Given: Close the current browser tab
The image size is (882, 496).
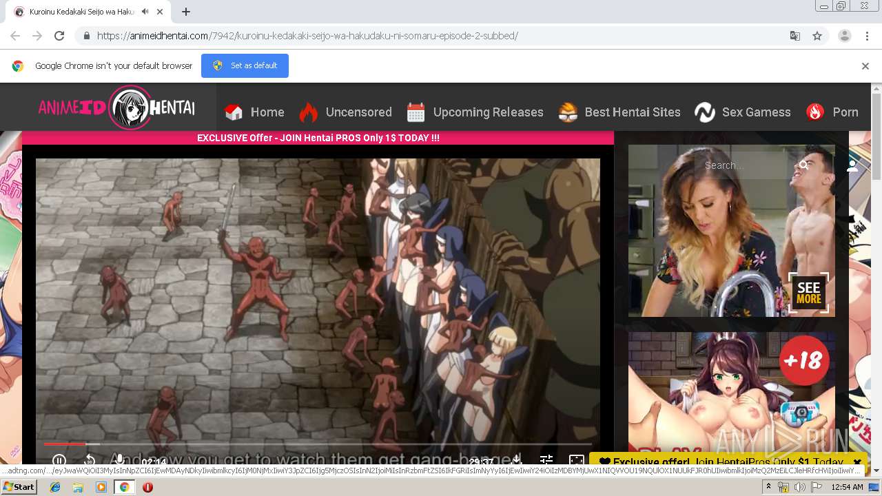Looking at the screenshot, I should [x=161, y=12].
